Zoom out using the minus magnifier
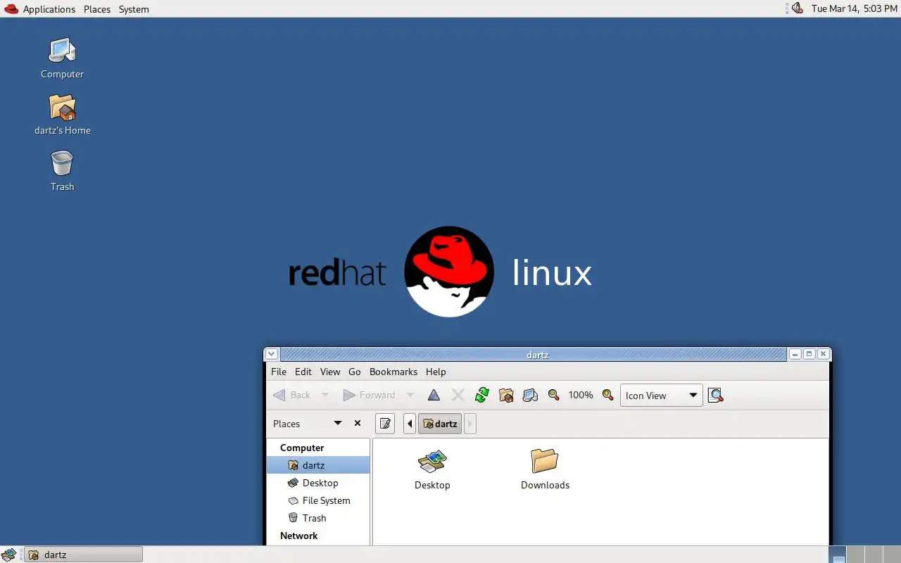 click(554, 396)
